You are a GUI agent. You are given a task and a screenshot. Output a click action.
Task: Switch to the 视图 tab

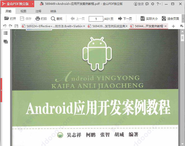tap(23, 11)
